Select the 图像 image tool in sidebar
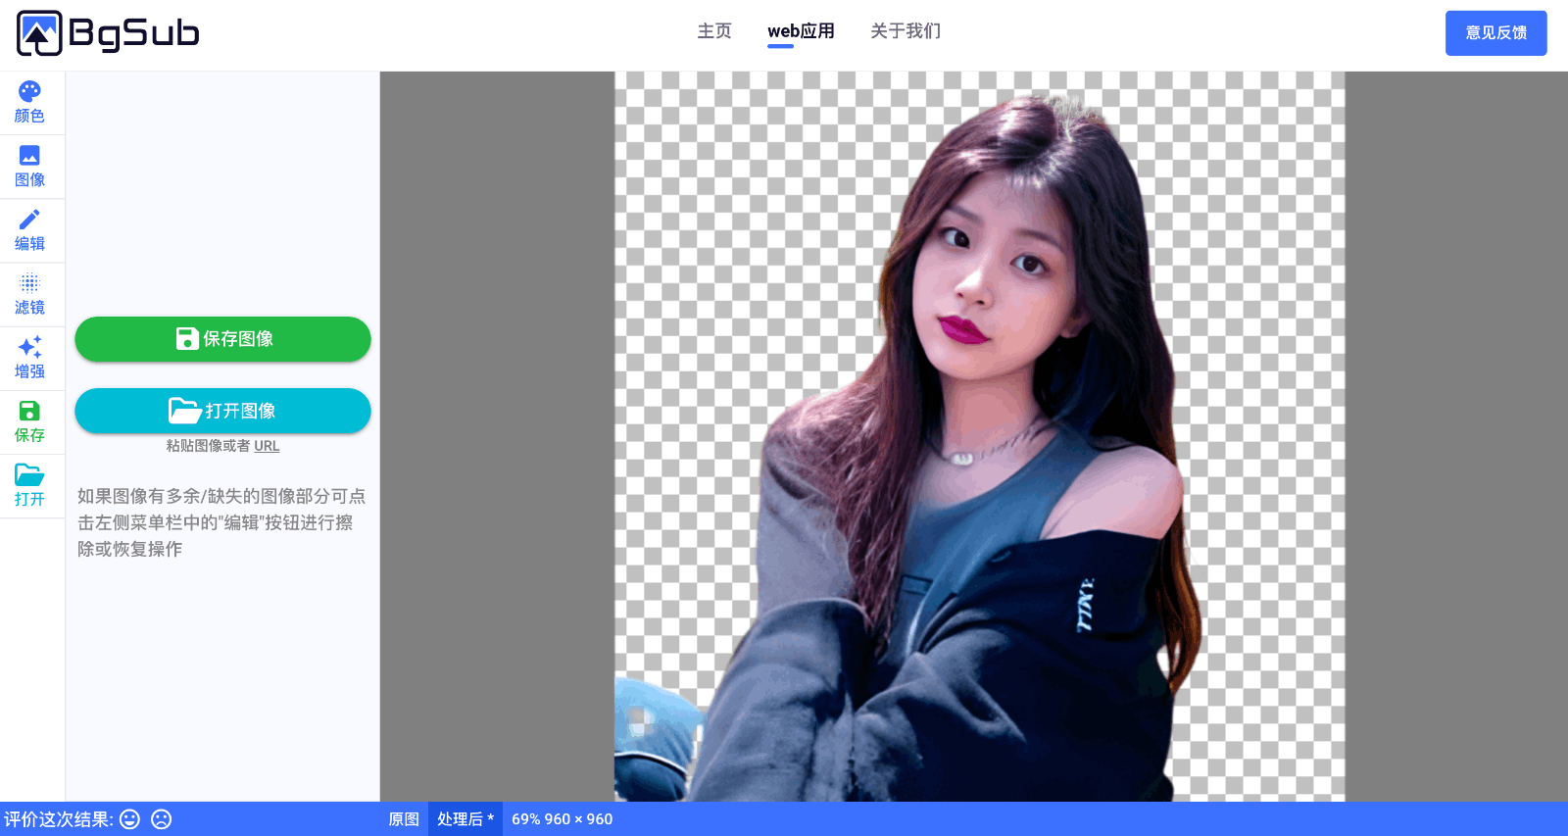 [29, 167]
